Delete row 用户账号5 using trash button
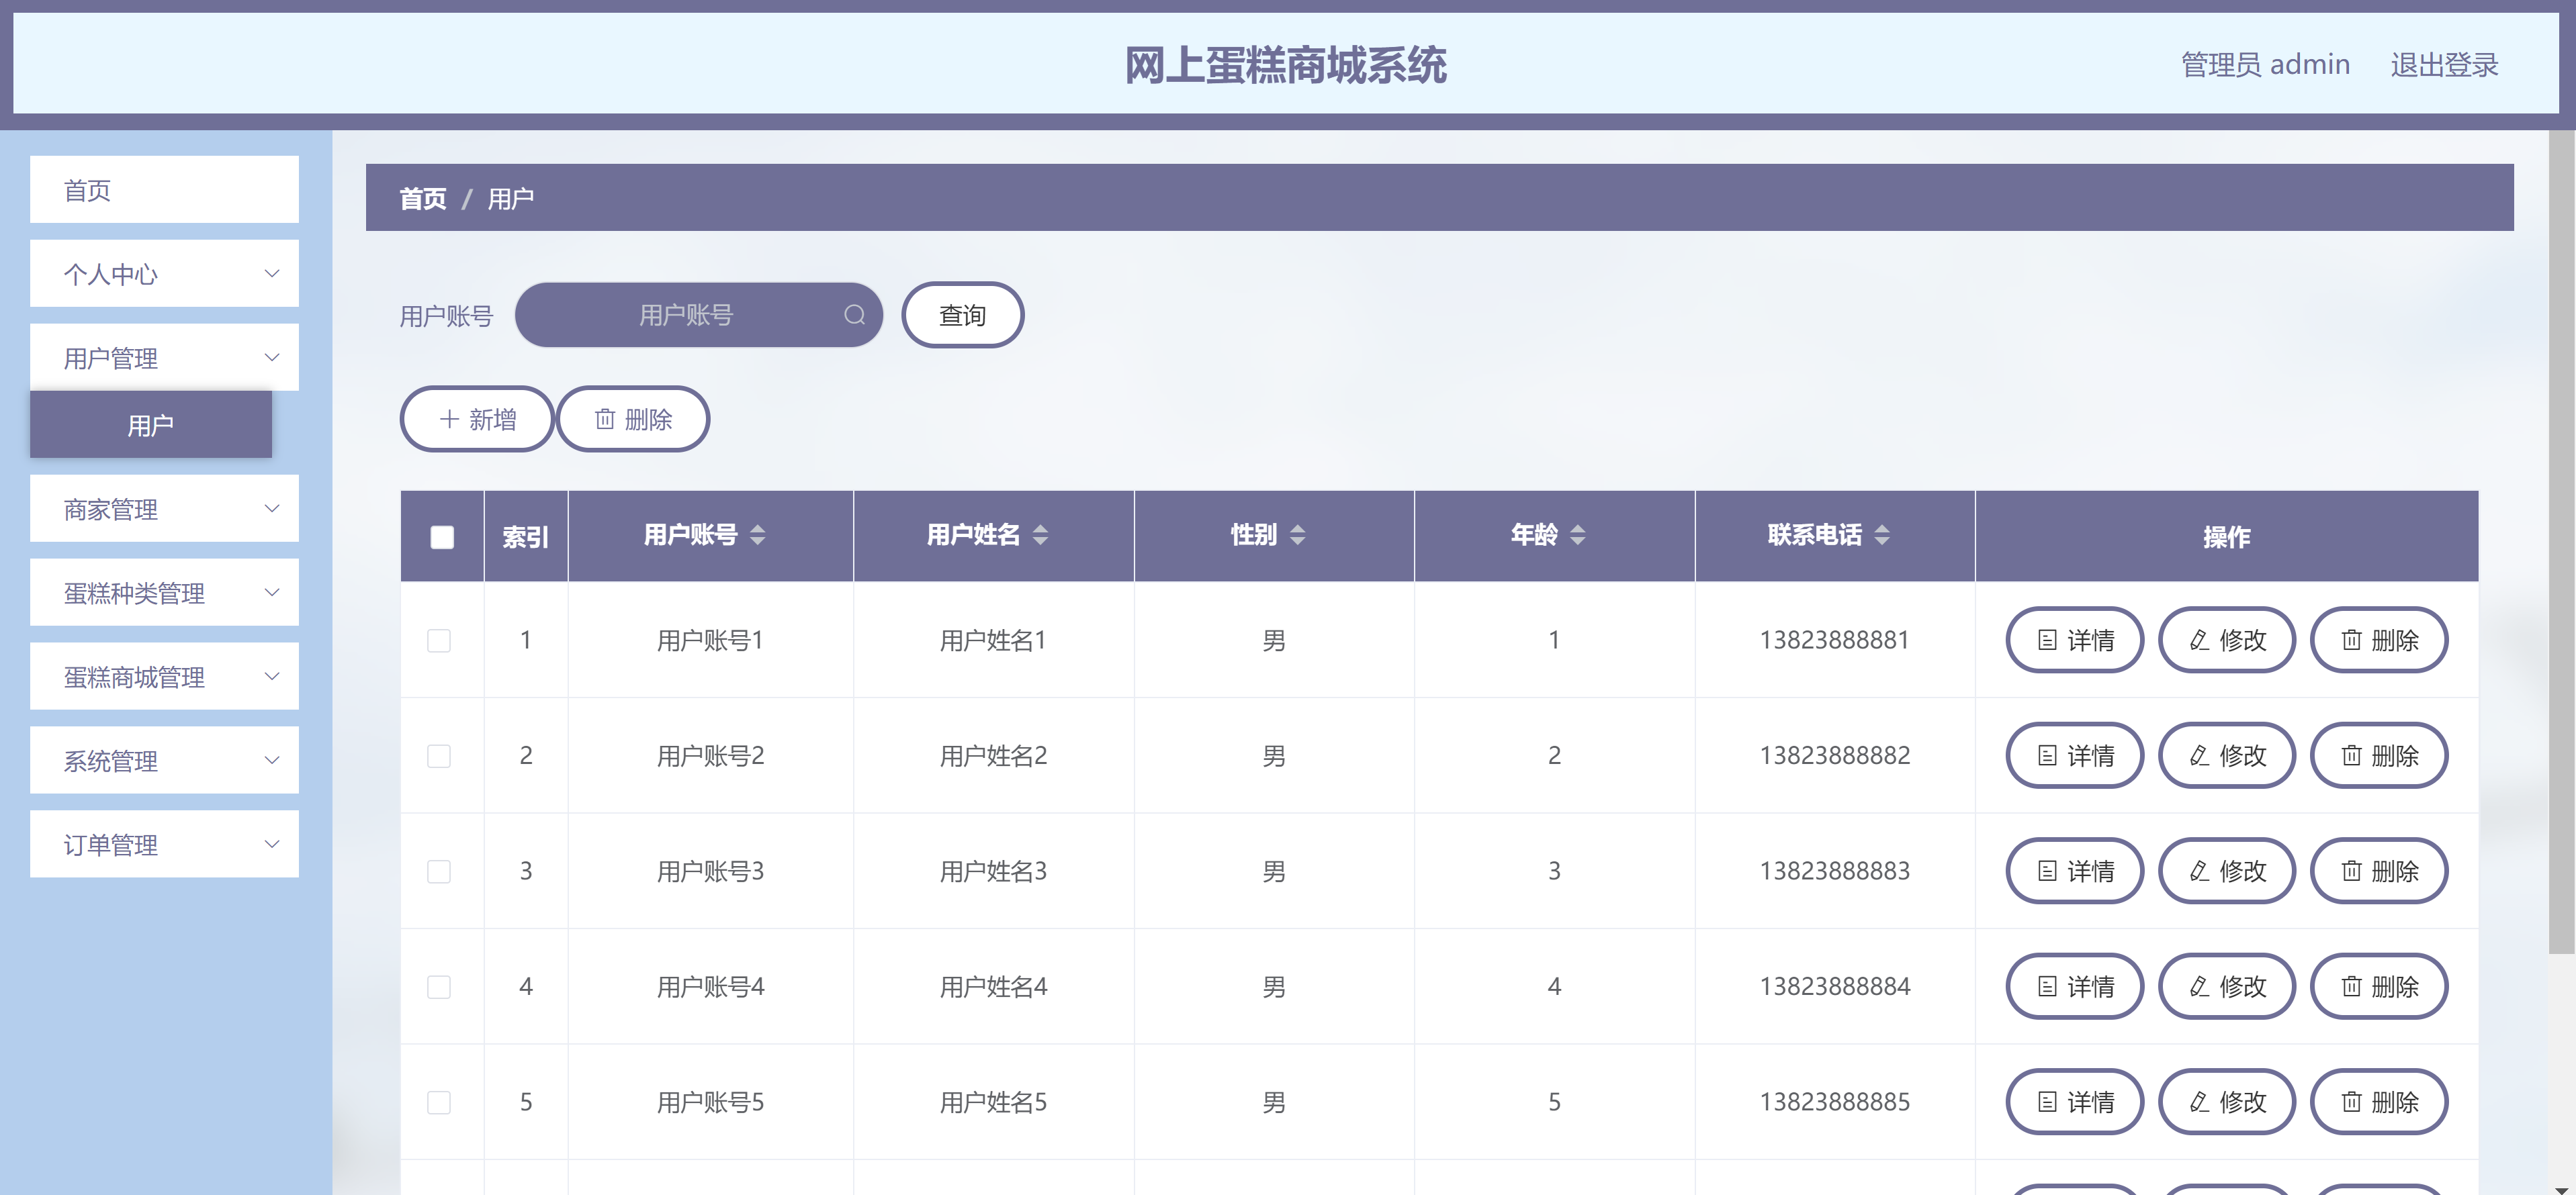 [x=2378, y=1102]
